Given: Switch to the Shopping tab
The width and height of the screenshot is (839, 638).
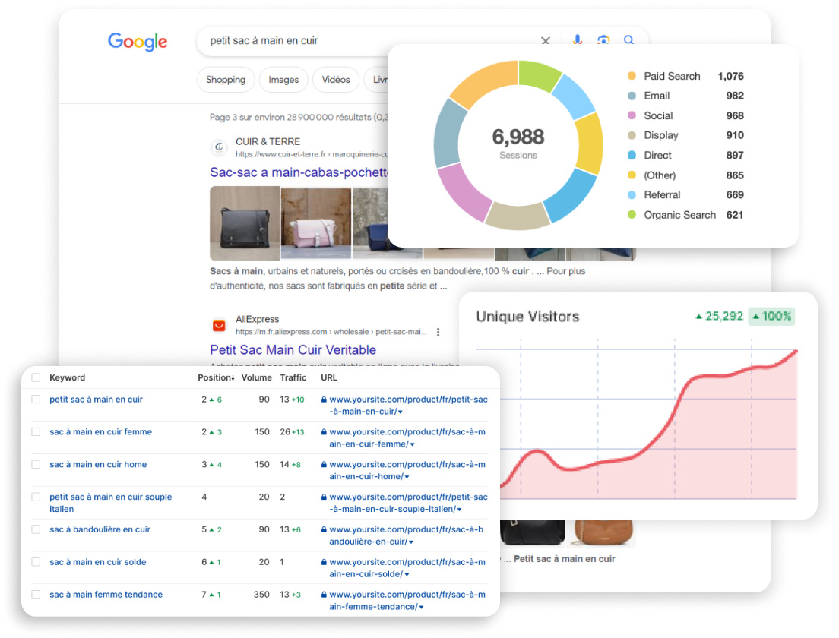Looking at the screenshot, I should click(x=226, y=80).
